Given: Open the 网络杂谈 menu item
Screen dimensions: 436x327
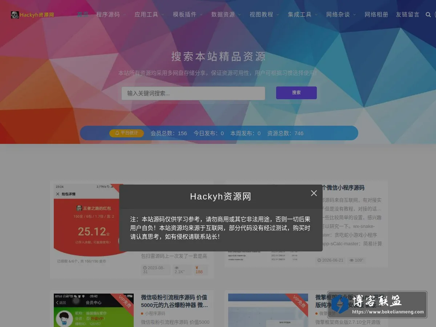Looking at the screenshot, I should [338, 15].
